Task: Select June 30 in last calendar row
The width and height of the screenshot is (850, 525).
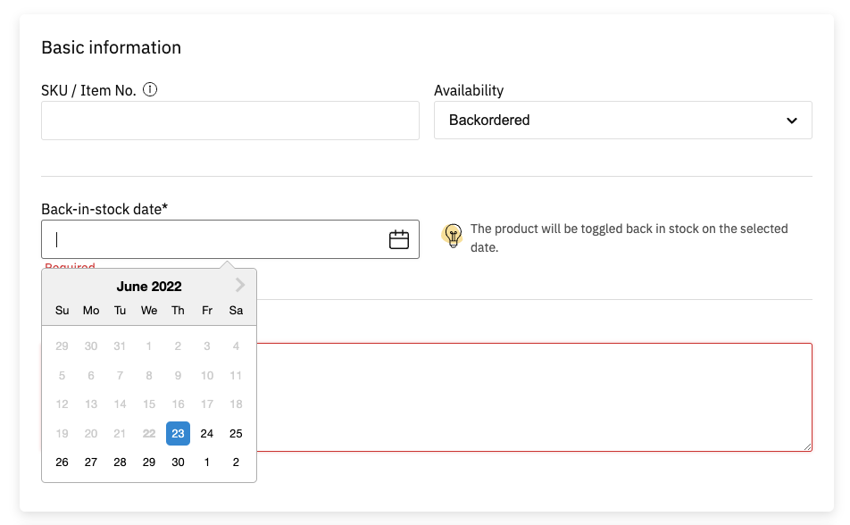Action: pyautogui.click(x=178, y=462)
